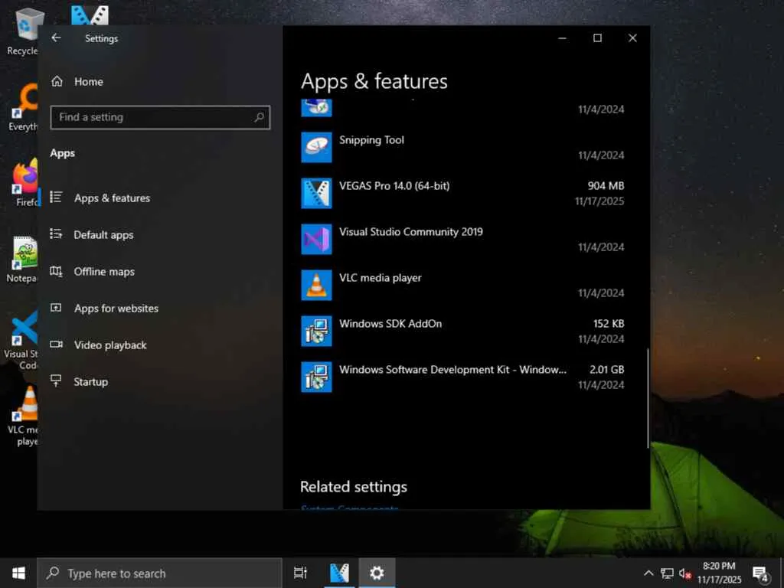Click the network icon in system tray
This screenshot has width=784, height=588.
click(x=667, y=573)
